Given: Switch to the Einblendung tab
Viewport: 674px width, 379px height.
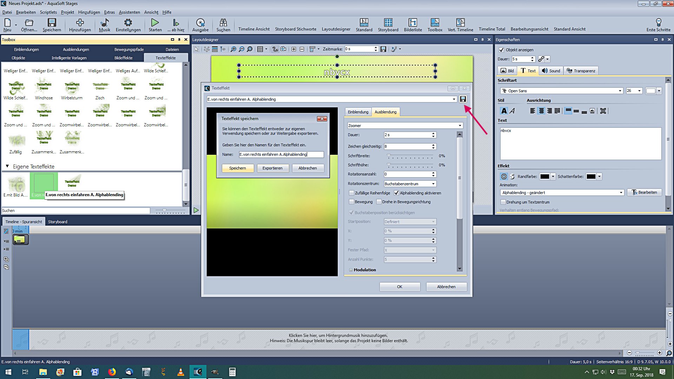Looking at the screenshot, I should (x=358, y=112).
